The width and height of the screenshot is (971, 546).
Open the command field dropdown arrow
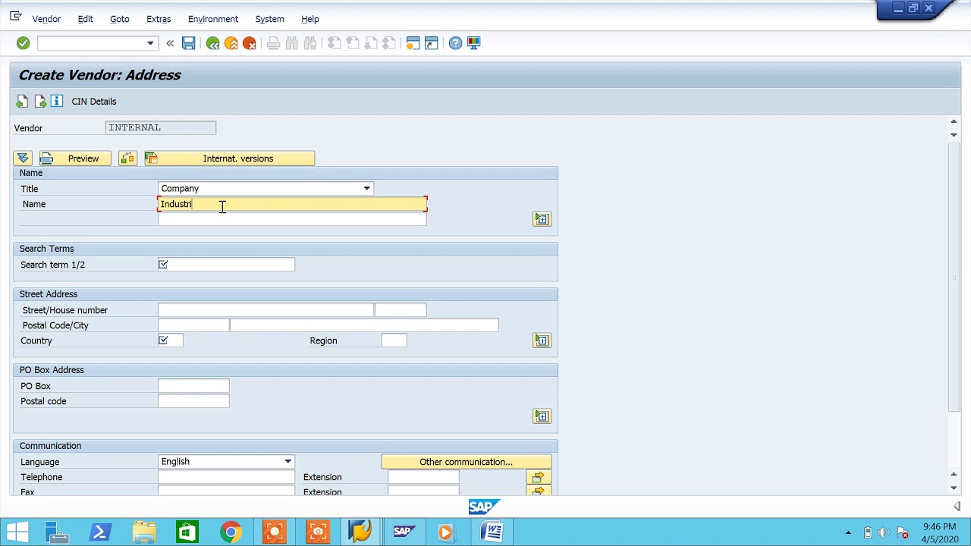(150, 43)
